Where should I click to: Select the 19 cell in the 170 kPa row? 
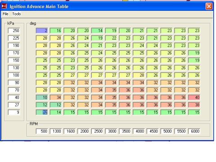click(194, 53)
